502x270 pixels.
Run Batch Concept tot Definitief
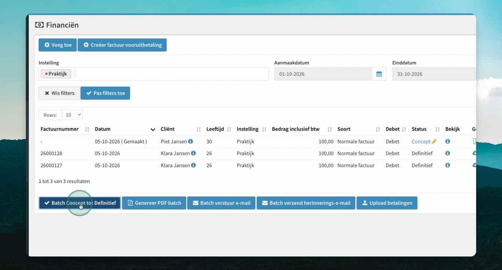(80, 203)
